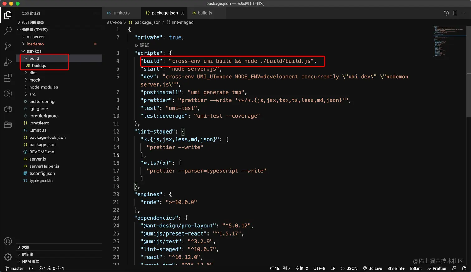Open .prettierrc file
Viewport: 471px width, 272px height.
pos(59,123)
